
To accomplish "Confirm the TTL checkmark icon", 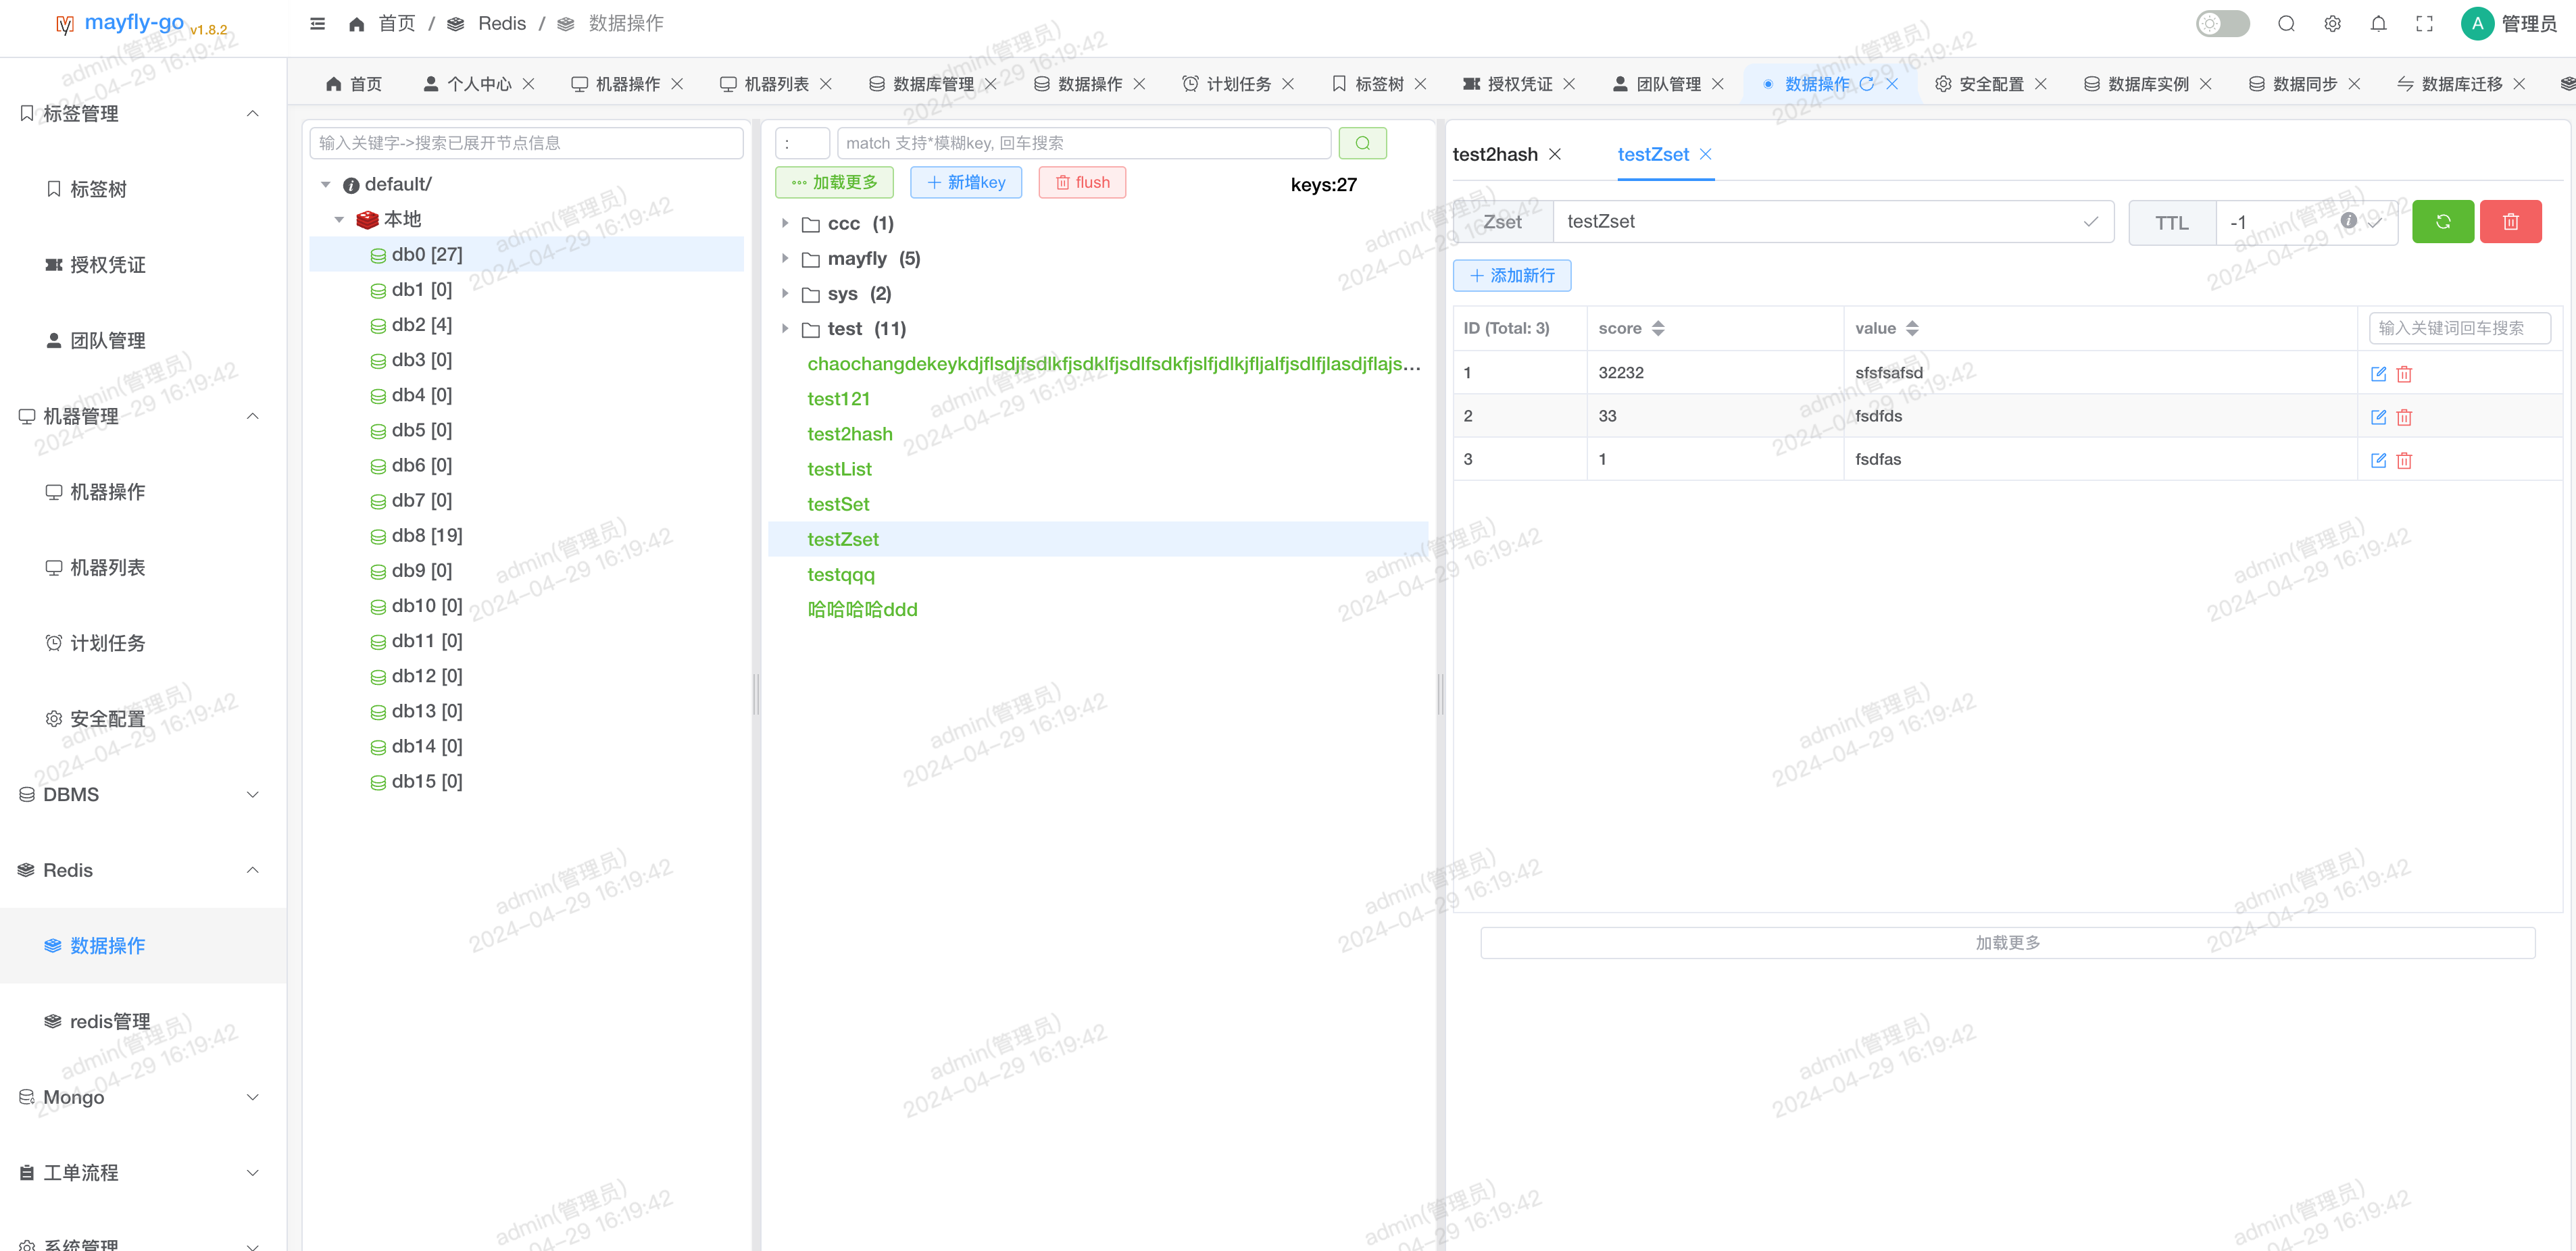I will point(2374,222).
